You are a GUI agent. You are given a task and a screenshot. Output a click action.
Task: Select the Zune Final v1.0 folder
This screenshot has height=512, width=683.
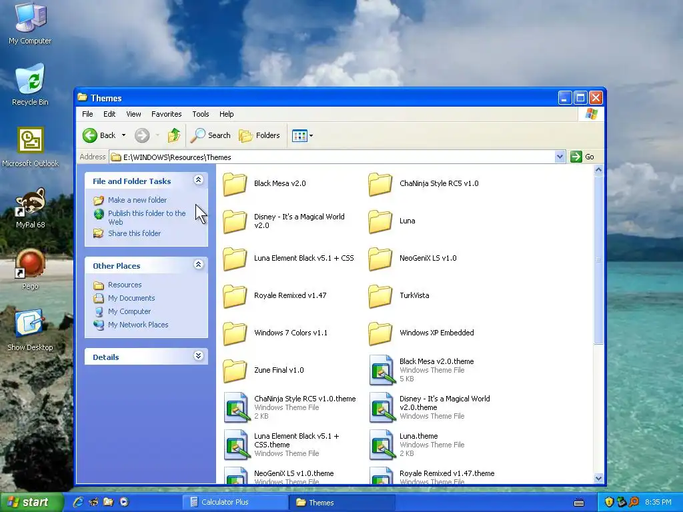coord(263,371)
